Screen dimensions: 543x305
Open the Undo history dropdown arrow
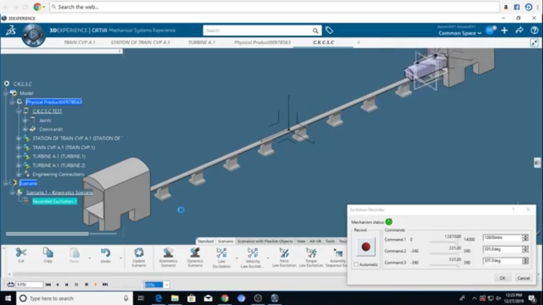(121, 259)
